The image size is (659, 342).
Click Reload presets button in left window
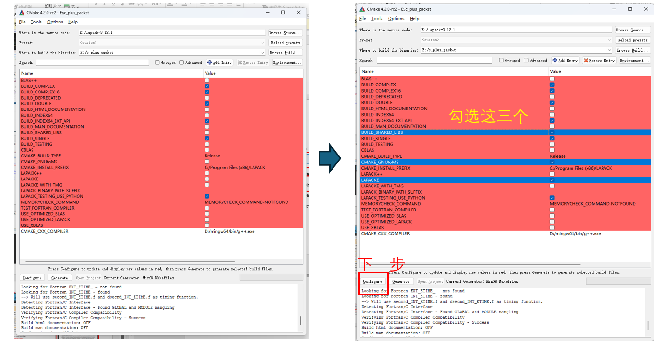coord(286,43)
